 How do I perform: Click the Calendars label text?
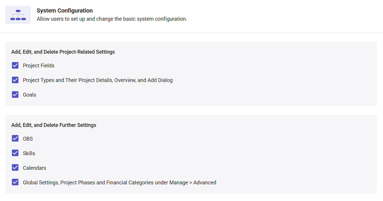pyautogui.click(x=34, y=168)
